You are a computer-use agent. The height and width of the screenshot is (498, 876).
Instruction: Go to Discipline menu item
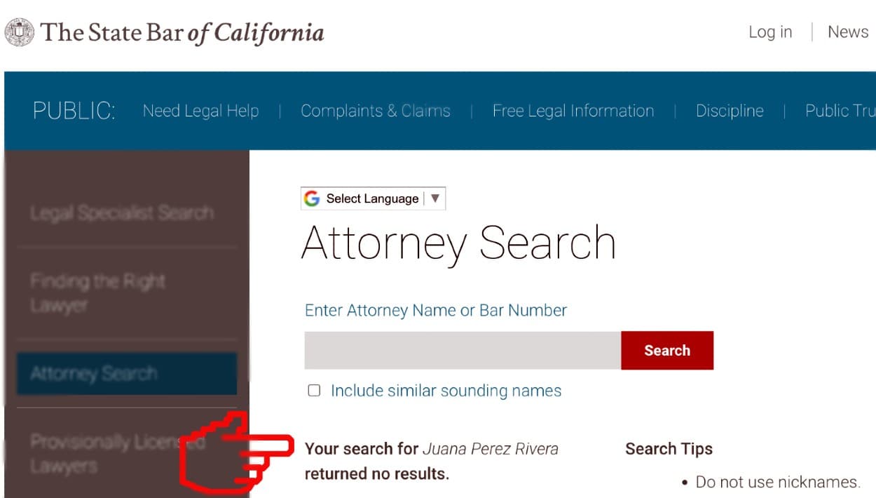pyautogui.click(x=729, y=111)
